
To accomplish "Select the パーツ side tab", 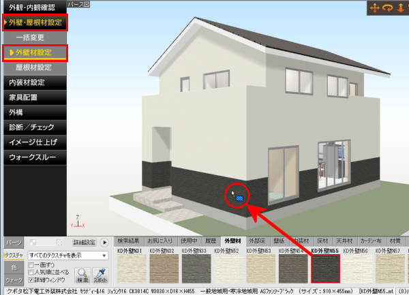I will pyautogui.click(x=14, y=243).
